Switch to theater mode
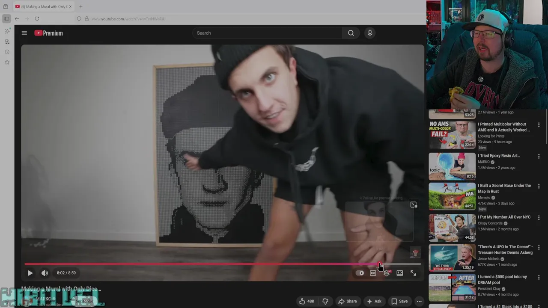This screenshot has height=308, width=548. point(400,273)
